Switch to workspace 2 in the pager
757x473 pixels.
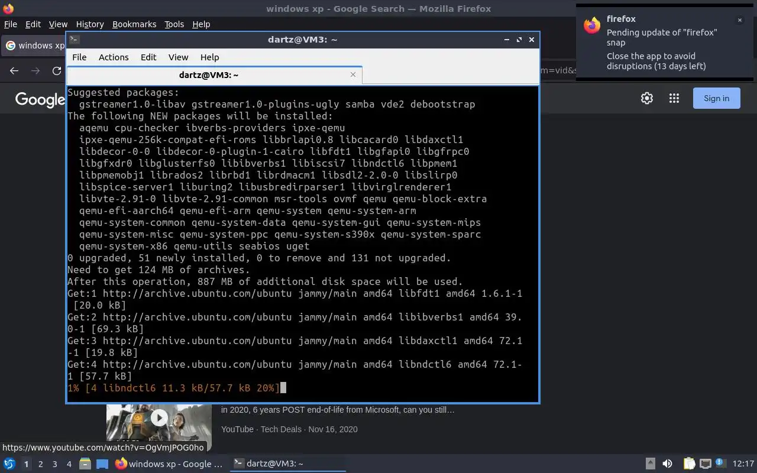coord(41,464)
